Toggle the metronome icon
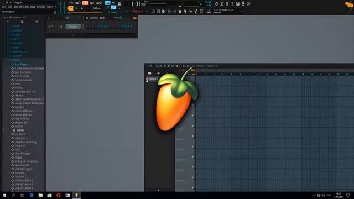354x199 pixels. click(71, 3)
